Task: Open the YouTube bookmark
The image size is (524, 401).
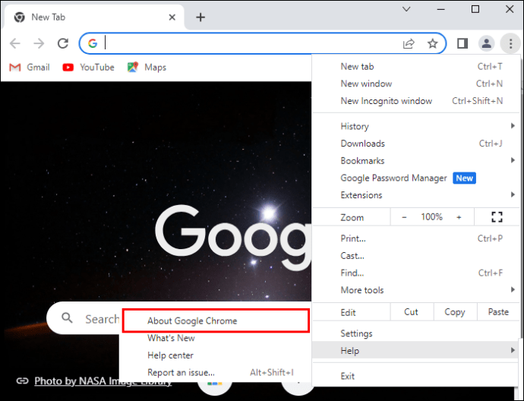Action: 89,68
